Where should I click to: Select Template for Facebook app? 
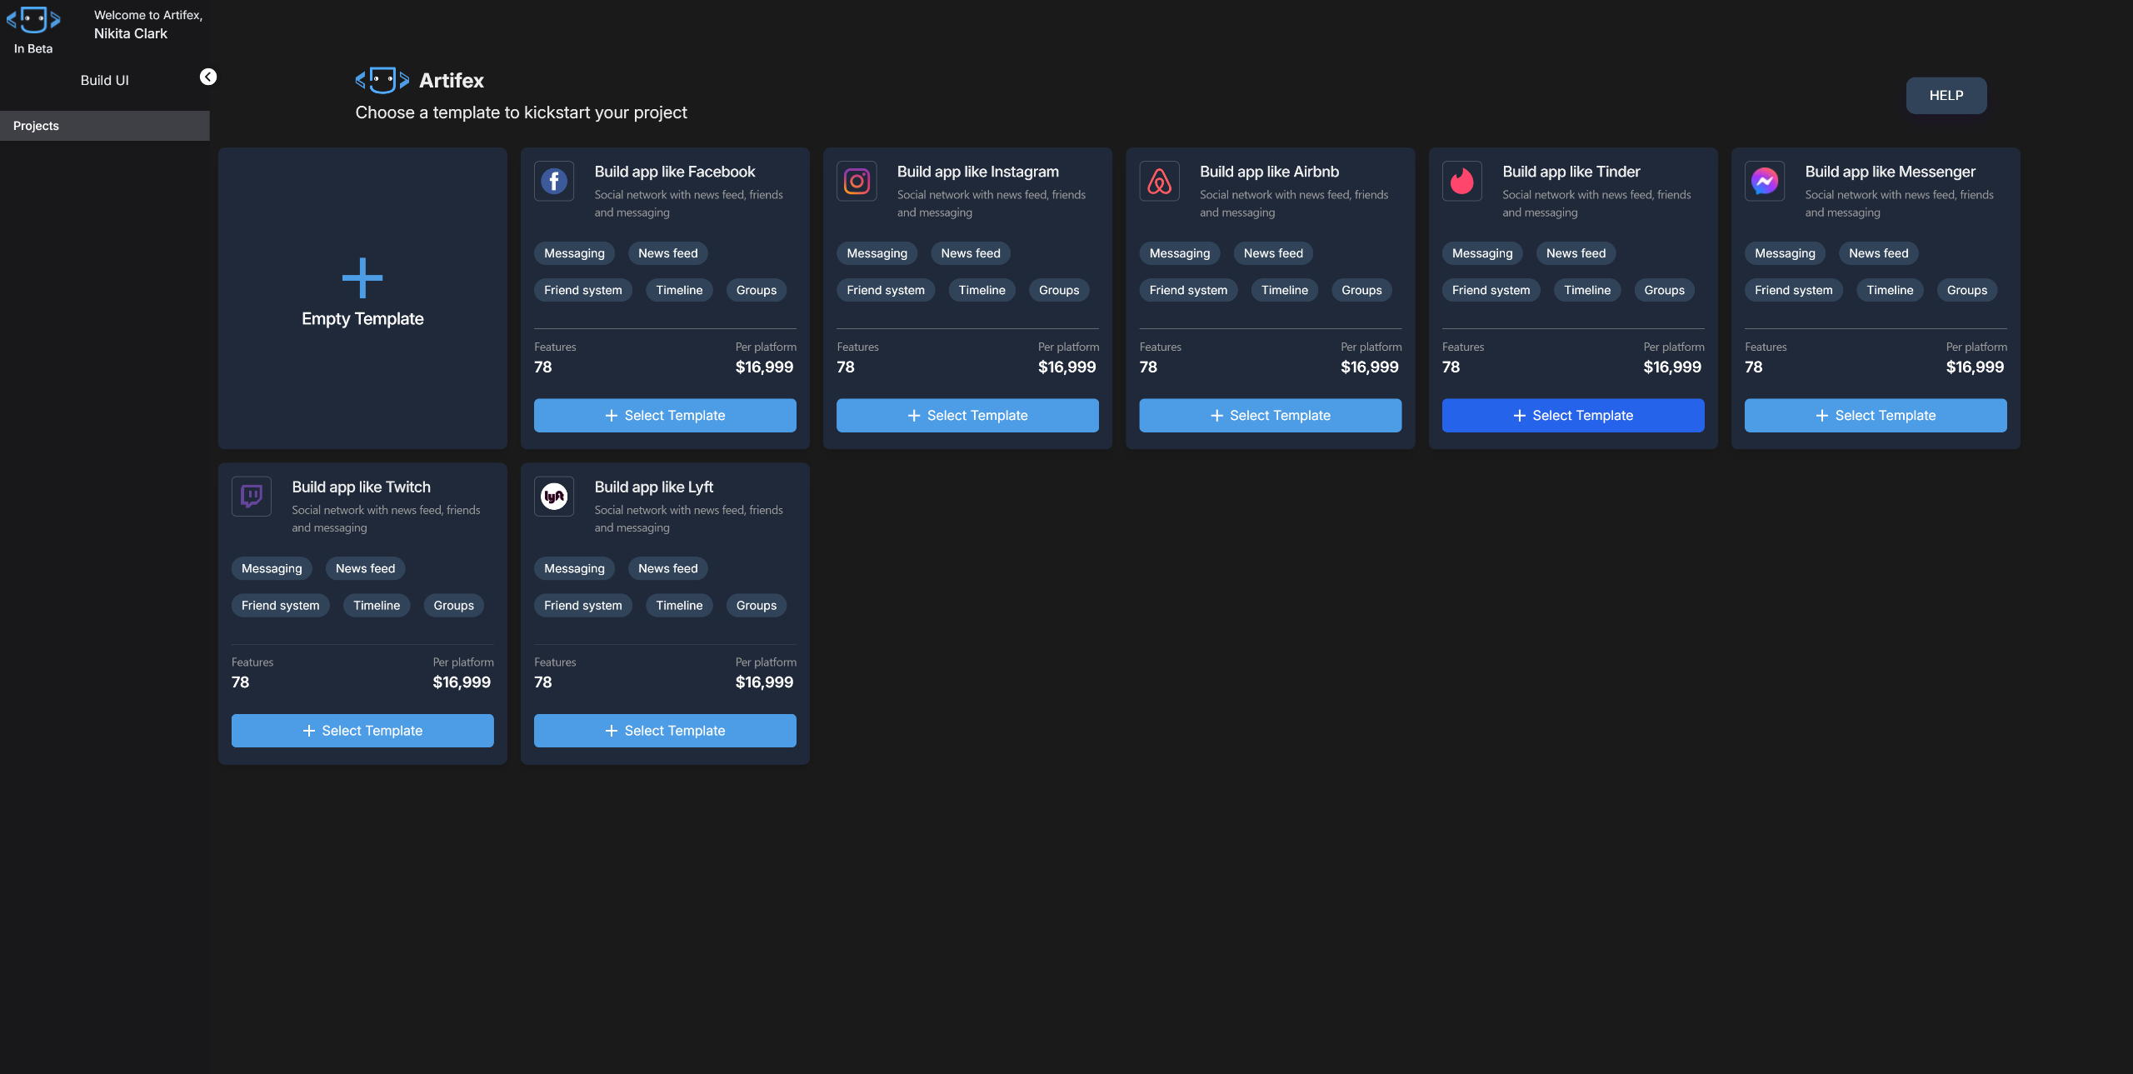(665, 415)
